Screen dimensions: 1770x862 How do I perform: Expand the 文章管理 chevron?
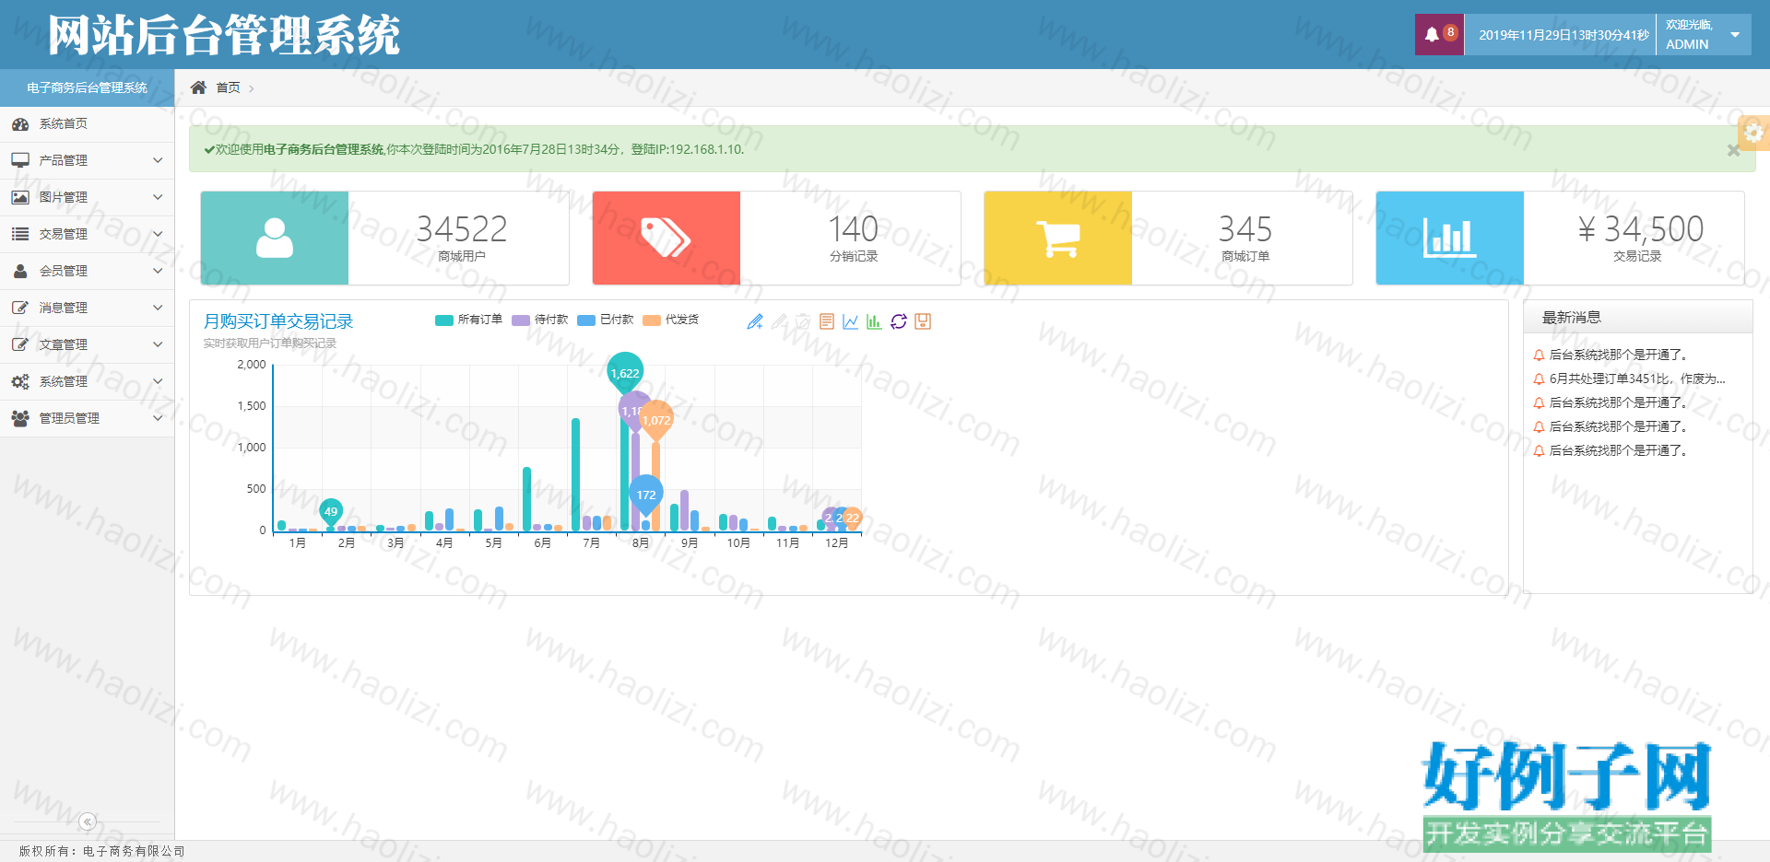(158, 344)
